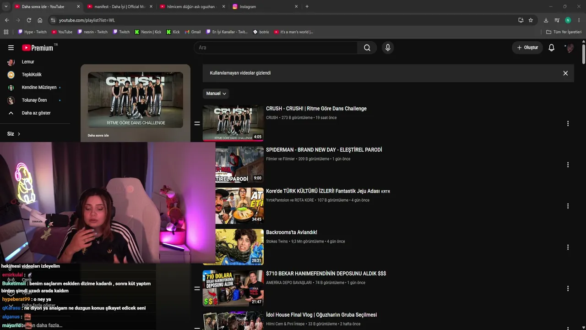Image resolution: width=586 pixels, height=330 pixels.
Task: Click the browser address bar URL
Action: [87, 20]
